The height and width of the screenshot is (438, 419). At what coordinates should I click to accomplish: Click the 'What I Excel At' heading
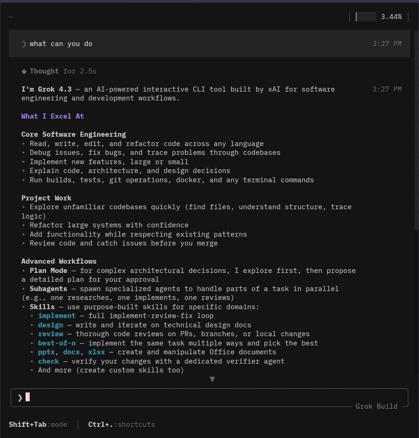52,116
